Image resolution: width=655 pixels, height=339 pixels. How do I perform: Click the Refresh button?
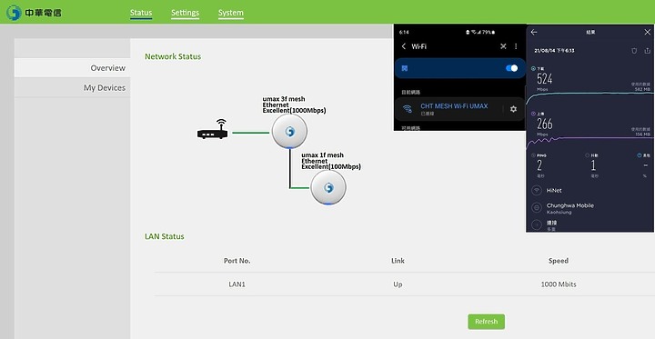pos(486,322)
